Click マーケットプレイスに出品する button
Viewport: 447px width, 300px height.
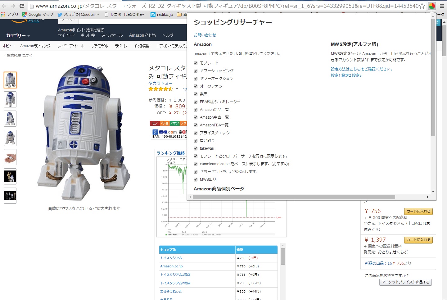coord(405,282)
